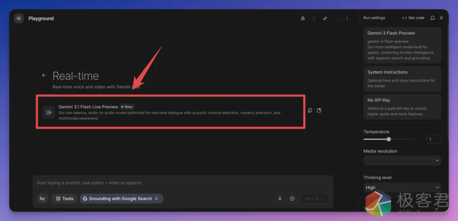Open the Thinking level dropdown
Screen dimensions: 458x221
pyautogui.click(x=402, y=188)
